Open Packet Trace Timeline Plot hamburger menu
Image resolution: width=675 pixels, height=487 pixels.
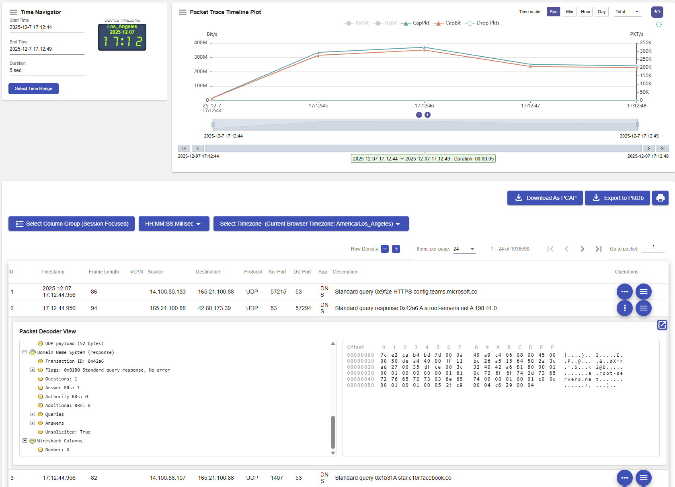pyautogui.click(x=183, y=12)
